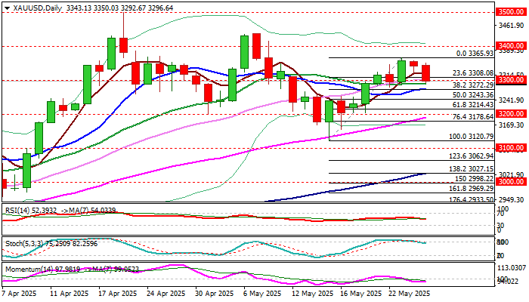Click the 3200.00 red price level tag

pos(511,113)
